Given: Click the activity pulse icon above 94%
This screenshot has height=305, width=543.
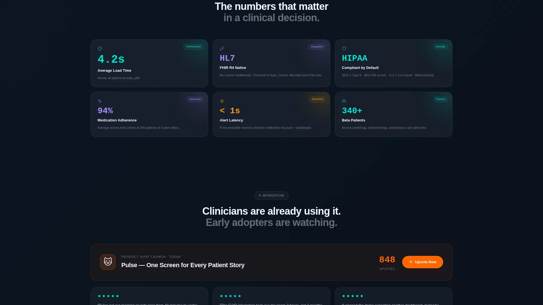Looking at the screenshot, I should (x=100, y=101).
